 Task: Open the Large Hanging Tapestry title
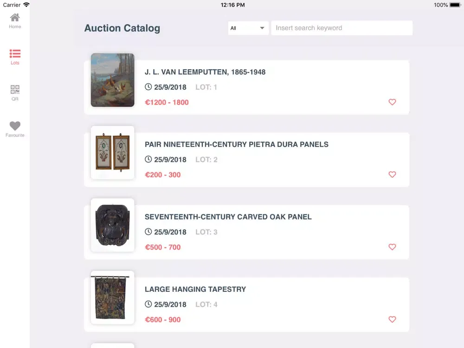(195, 289)
